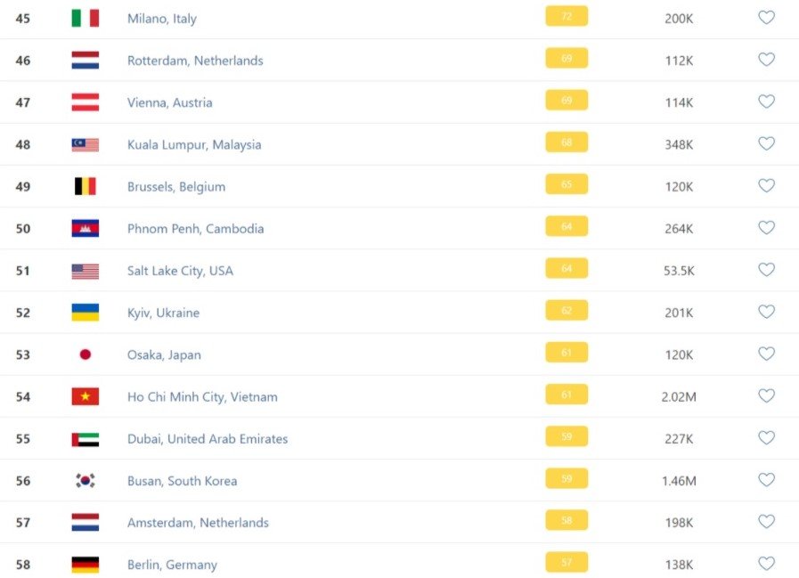Click the Japan flag icon
Screen dimensions: 799x578
pyautogui.click(x=86, y=354)
